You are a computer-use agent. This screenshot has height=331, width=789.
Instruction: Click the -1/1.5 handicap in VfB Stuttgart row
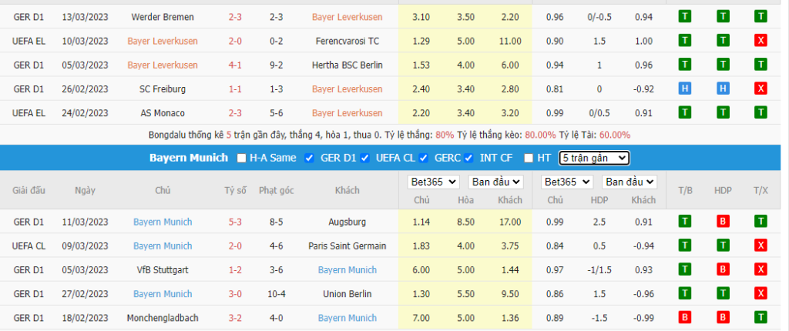point(599,270)
